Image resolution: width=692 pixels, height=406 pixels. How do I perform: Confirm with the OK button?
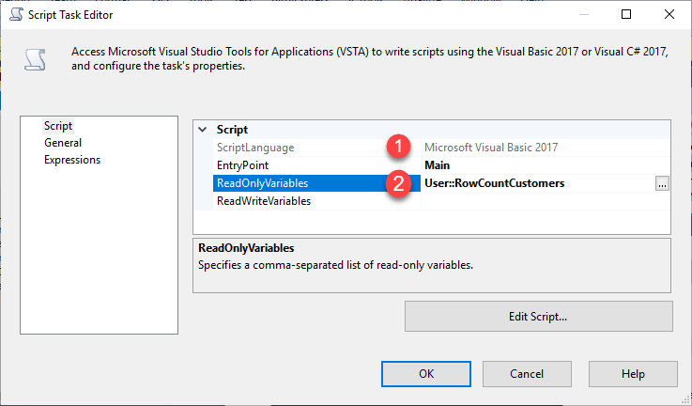point(426,373)
